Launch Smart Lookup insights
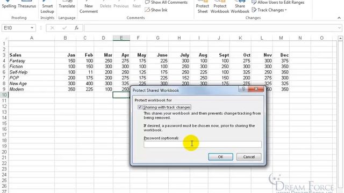344x193 pixels. pos(47,7)
